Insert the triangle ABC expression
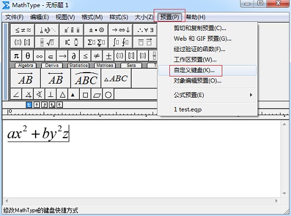The height and width of the screenshot is (216, 291). point(116,78)
